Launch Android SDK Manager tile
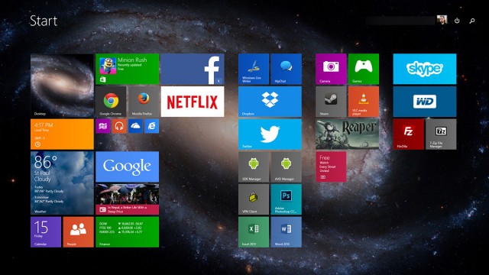489x275 pixels. (254, 167)
